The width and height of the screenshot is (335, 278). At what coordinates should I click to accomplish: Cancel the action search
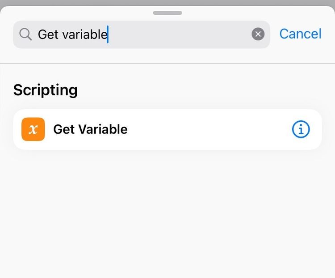(x=300, y=34)
